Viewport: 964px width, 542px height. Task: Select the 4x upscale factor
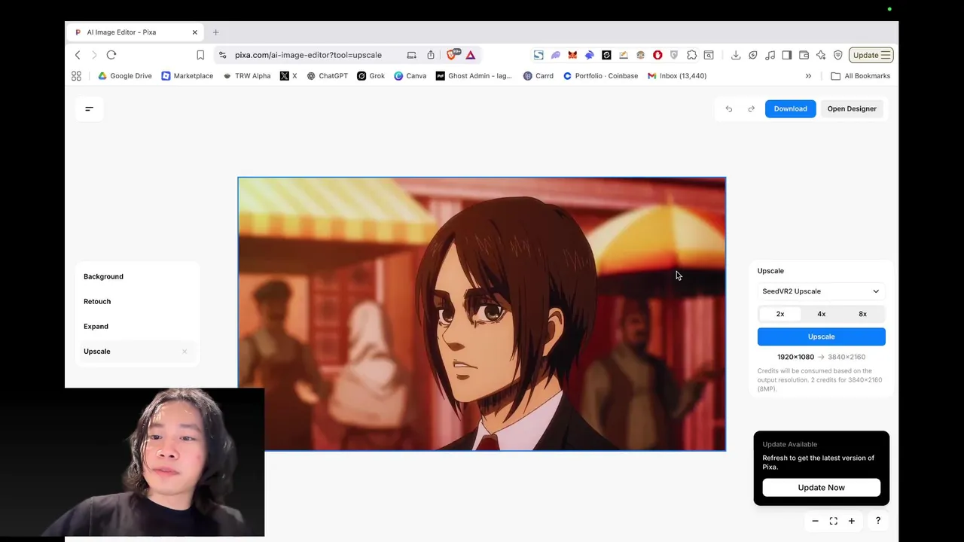coord(822,314)
